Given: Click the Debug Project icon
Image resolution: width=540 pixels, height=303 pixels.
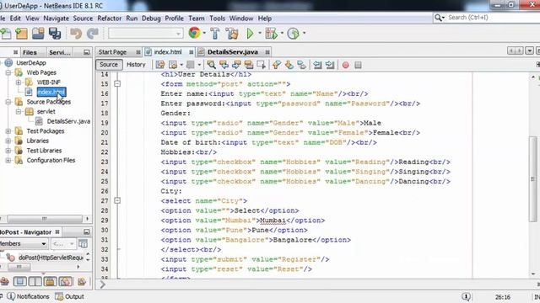Looking at the screenshot, I should (x=271, y=34).
